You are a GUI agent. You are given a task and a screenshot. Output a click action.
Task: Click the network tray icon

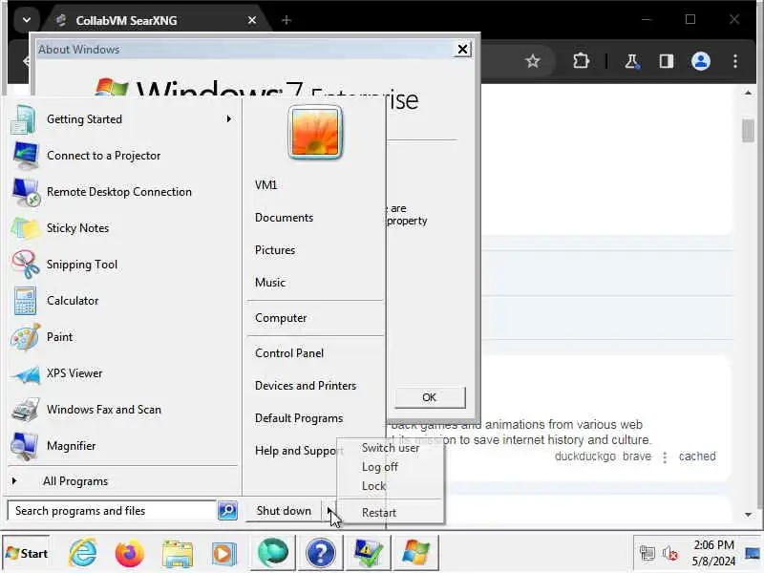coord(647,554)
